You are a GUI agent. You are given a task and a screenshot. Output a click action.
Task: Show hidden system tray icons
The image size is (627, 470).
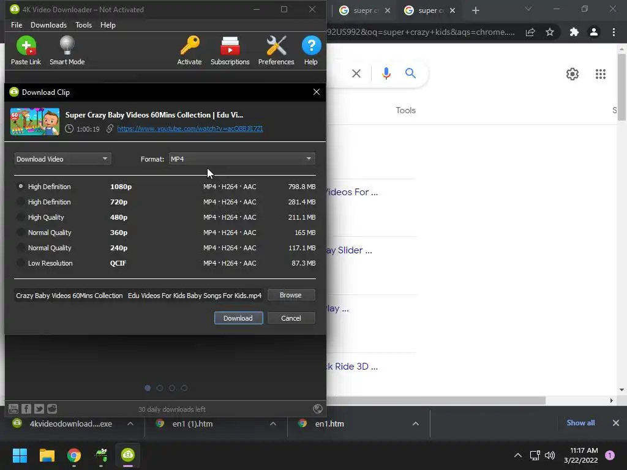coord(518,455)
